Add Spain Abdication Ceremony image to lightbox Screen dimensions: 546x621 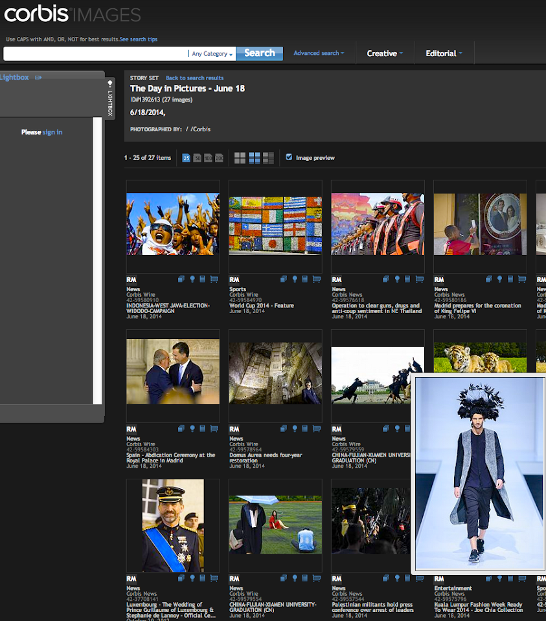(192, 428)
